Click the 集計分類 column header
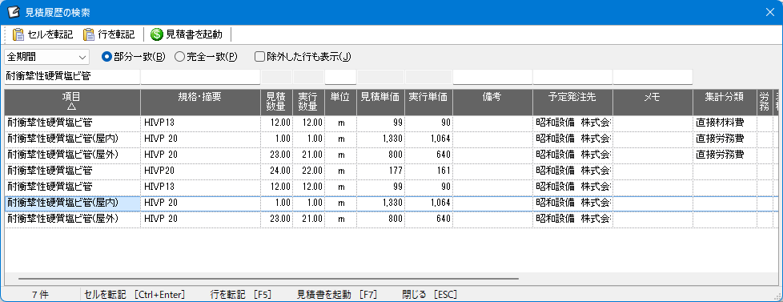Screen dimensions: 783x302 click(725, 102)
